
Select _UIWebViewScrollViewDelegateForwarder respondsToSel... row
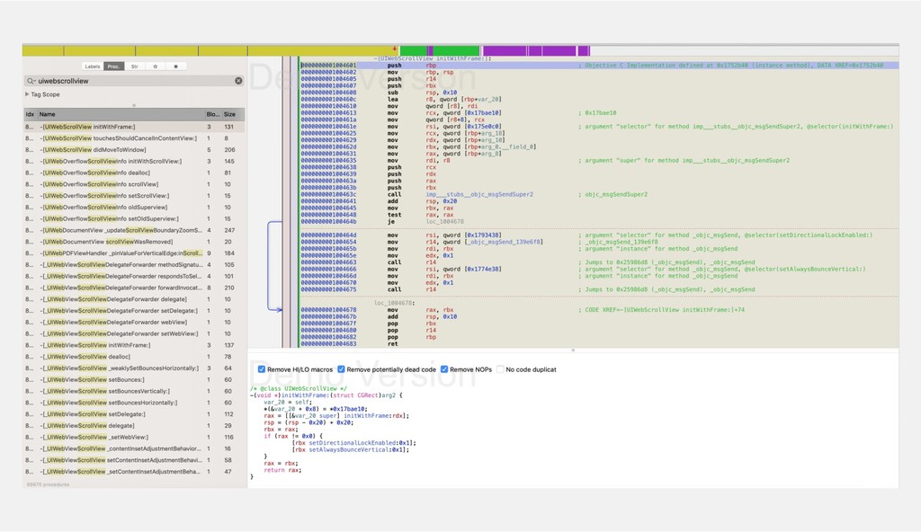click(x=134, y=277)
